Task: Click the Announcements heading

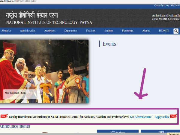Action: tap(15, 126)
